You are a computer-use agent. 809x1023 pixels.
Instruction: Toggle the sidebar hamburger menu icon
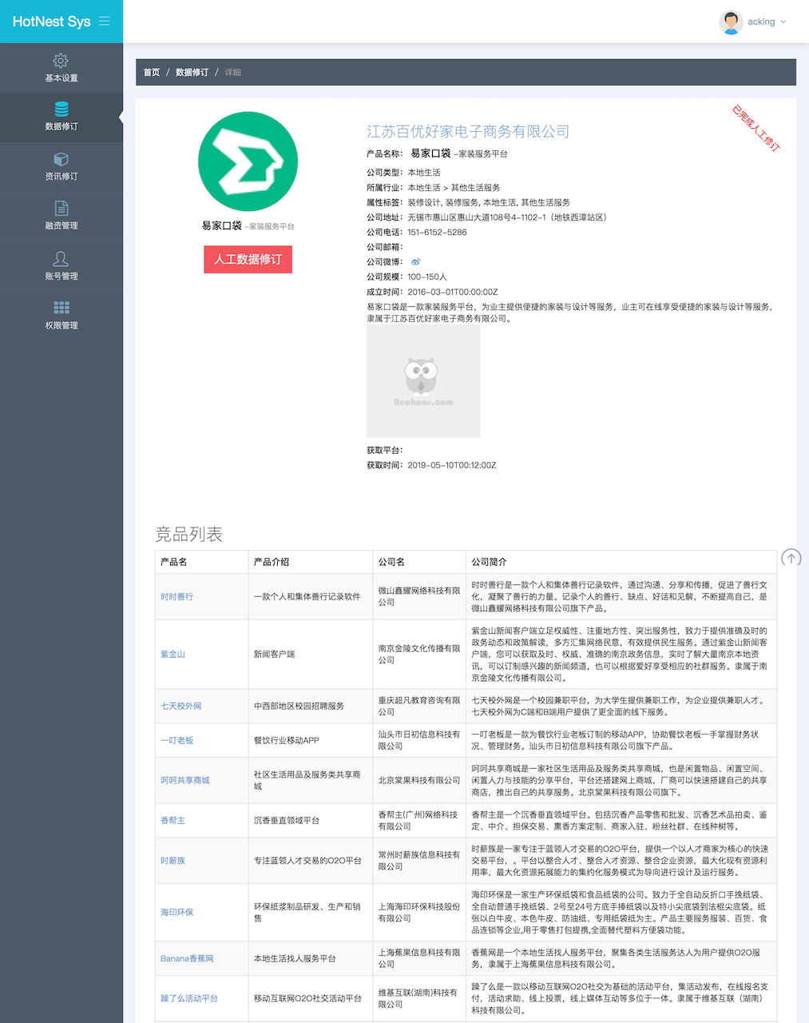click(x=105, y=22)
